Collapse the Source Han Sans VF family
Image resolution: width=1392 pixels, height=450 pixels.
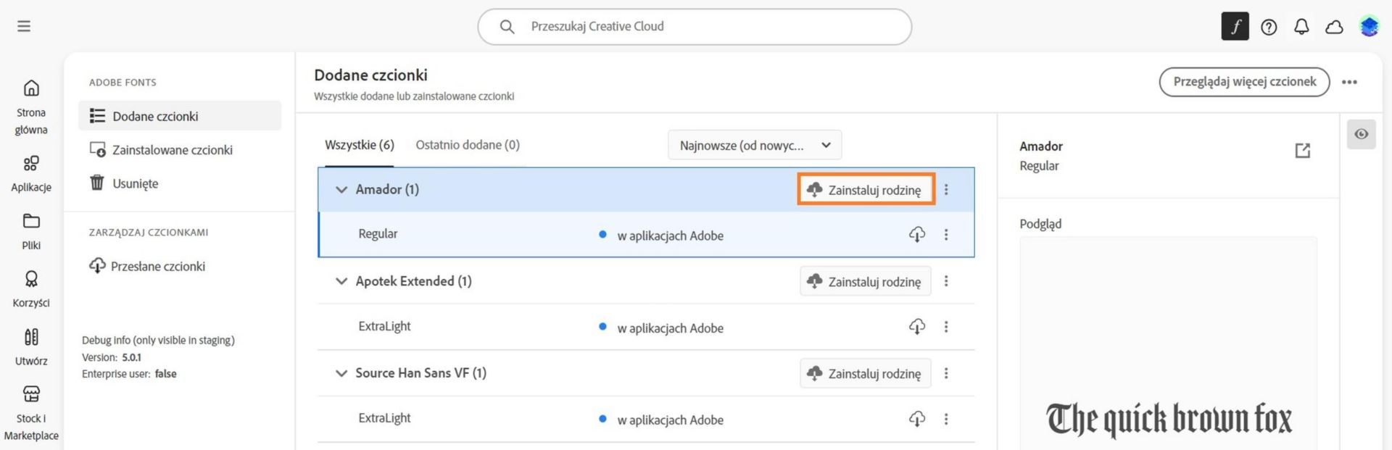coord(341,373)
